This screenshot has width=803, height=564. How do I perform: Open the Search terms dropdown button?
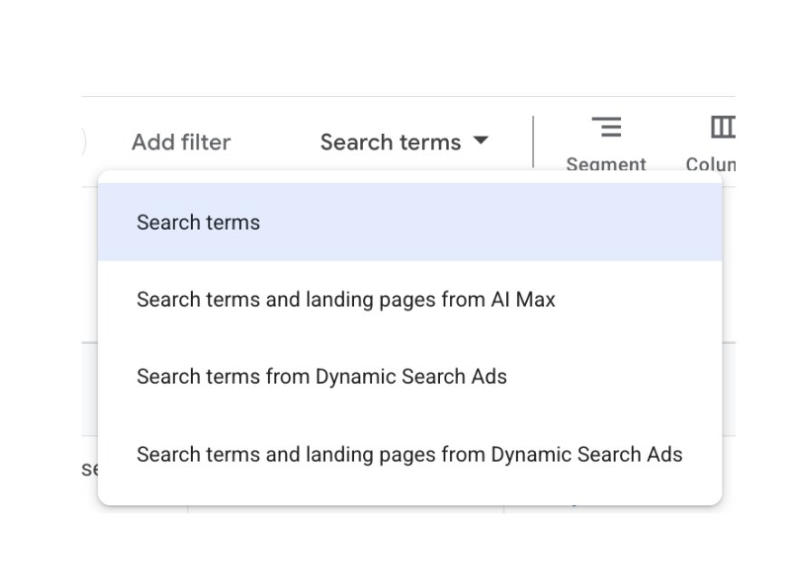pos(403,142)
